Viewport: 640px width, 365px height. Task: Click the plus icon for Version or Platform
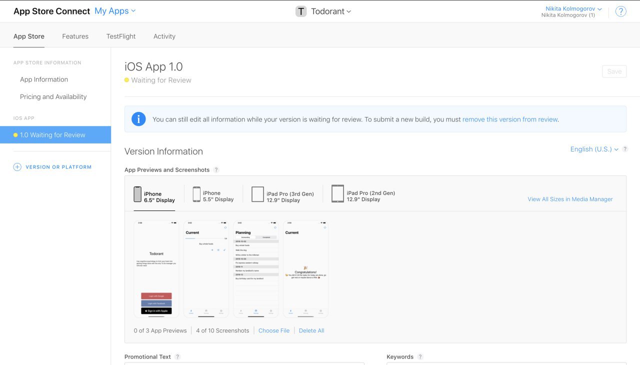point(17,167)
